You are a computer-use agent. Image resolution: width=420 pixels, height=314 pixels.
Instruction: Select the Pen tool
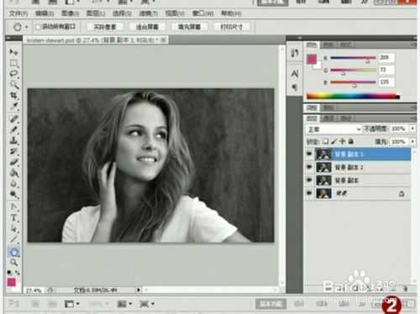coord(13,207)
